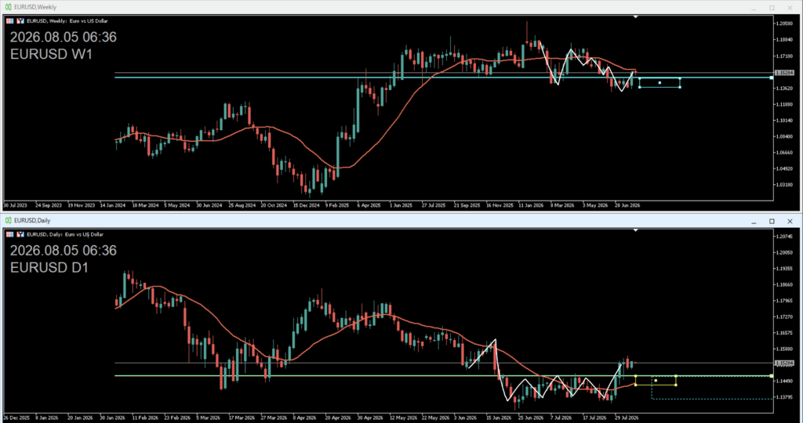Click the '26 Dec 2025' date on Daily time axis

[x=16, y=418]
